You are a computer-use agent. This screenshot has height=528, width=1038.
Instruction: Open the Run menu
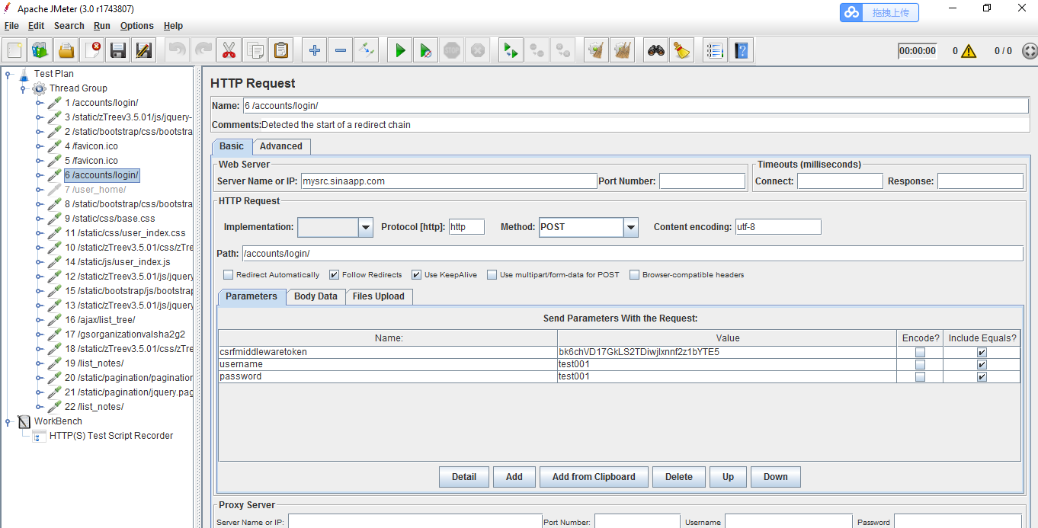click(102, 26)
